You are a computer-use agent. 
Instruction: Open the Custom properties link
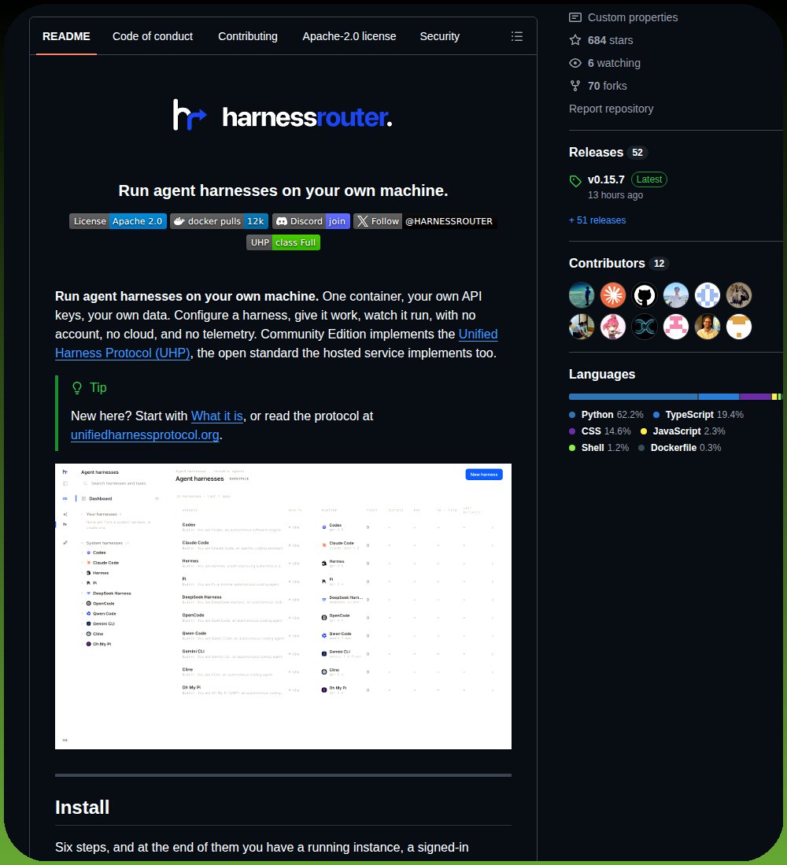pyautogui.click(x=633, y=17)
